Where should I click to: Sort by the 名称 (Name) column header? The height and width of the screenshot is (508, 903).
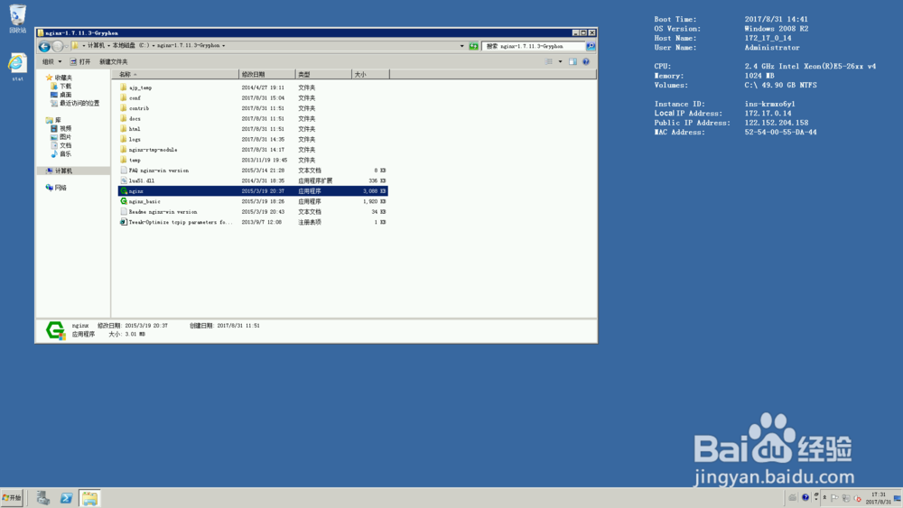tap(177, 74)
